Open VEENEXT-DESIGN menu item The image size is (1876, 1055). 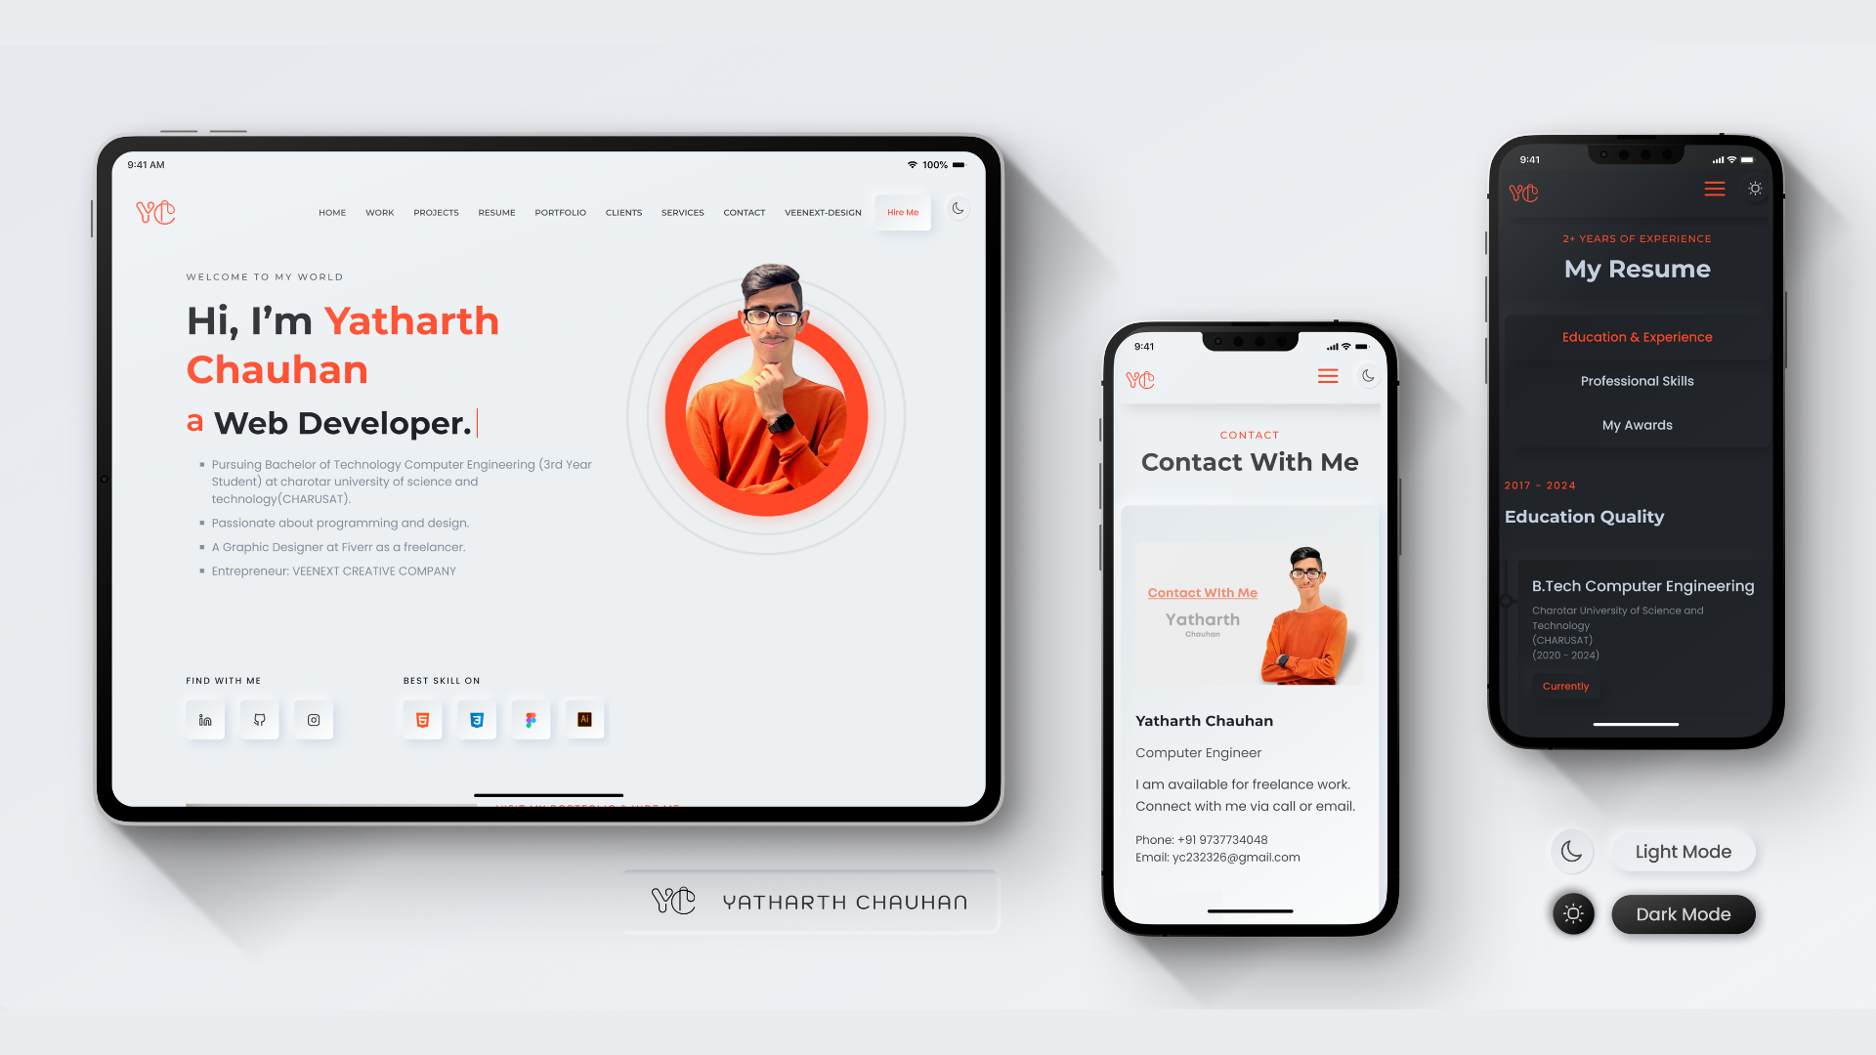coord(824,211)
